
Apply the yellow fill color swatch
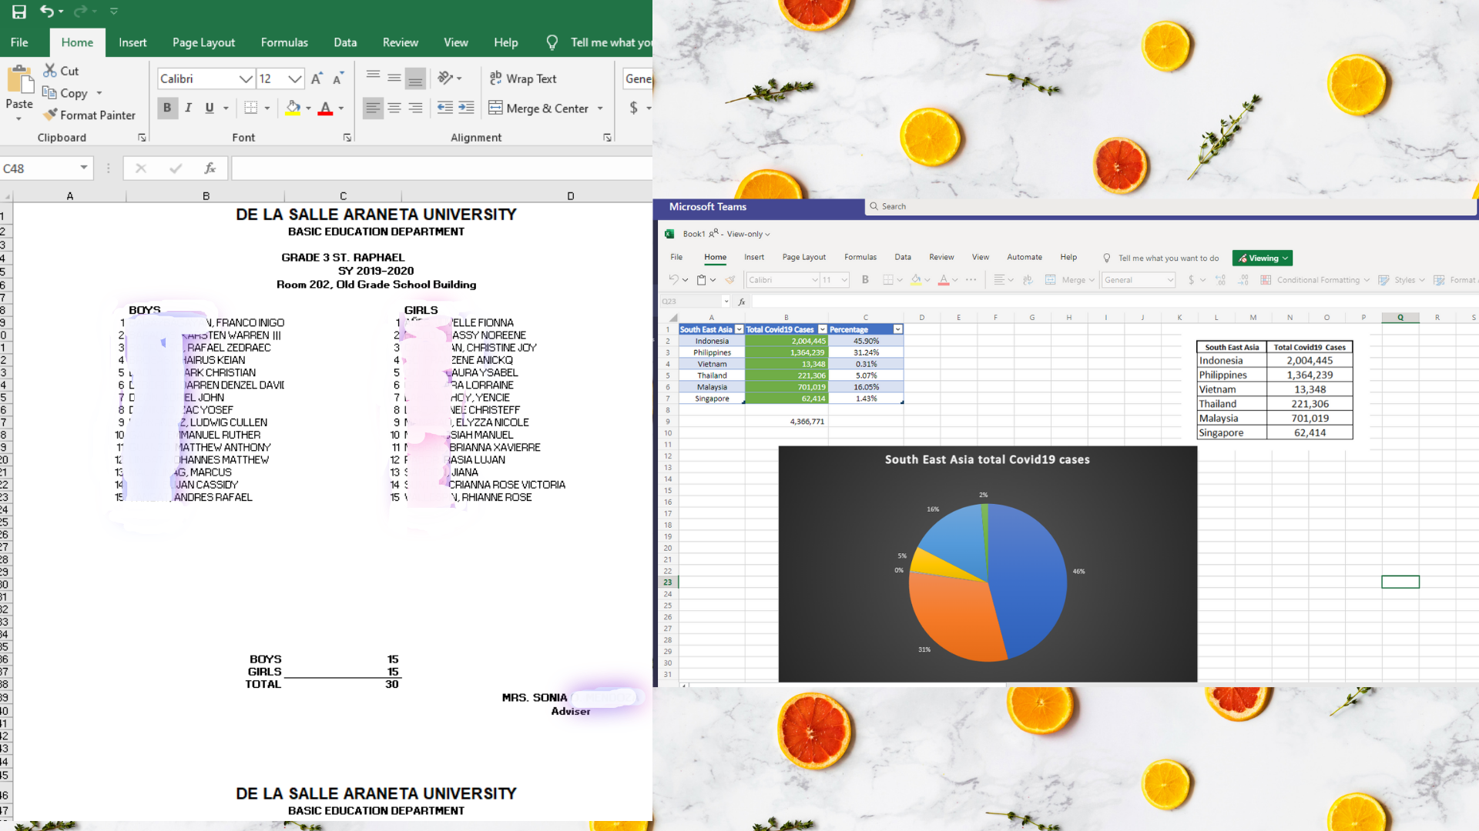[293, 108]
